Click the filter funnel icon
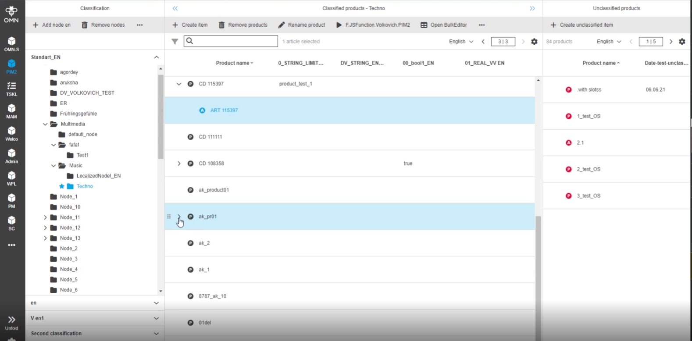692x341 pixels. (175, 42)
